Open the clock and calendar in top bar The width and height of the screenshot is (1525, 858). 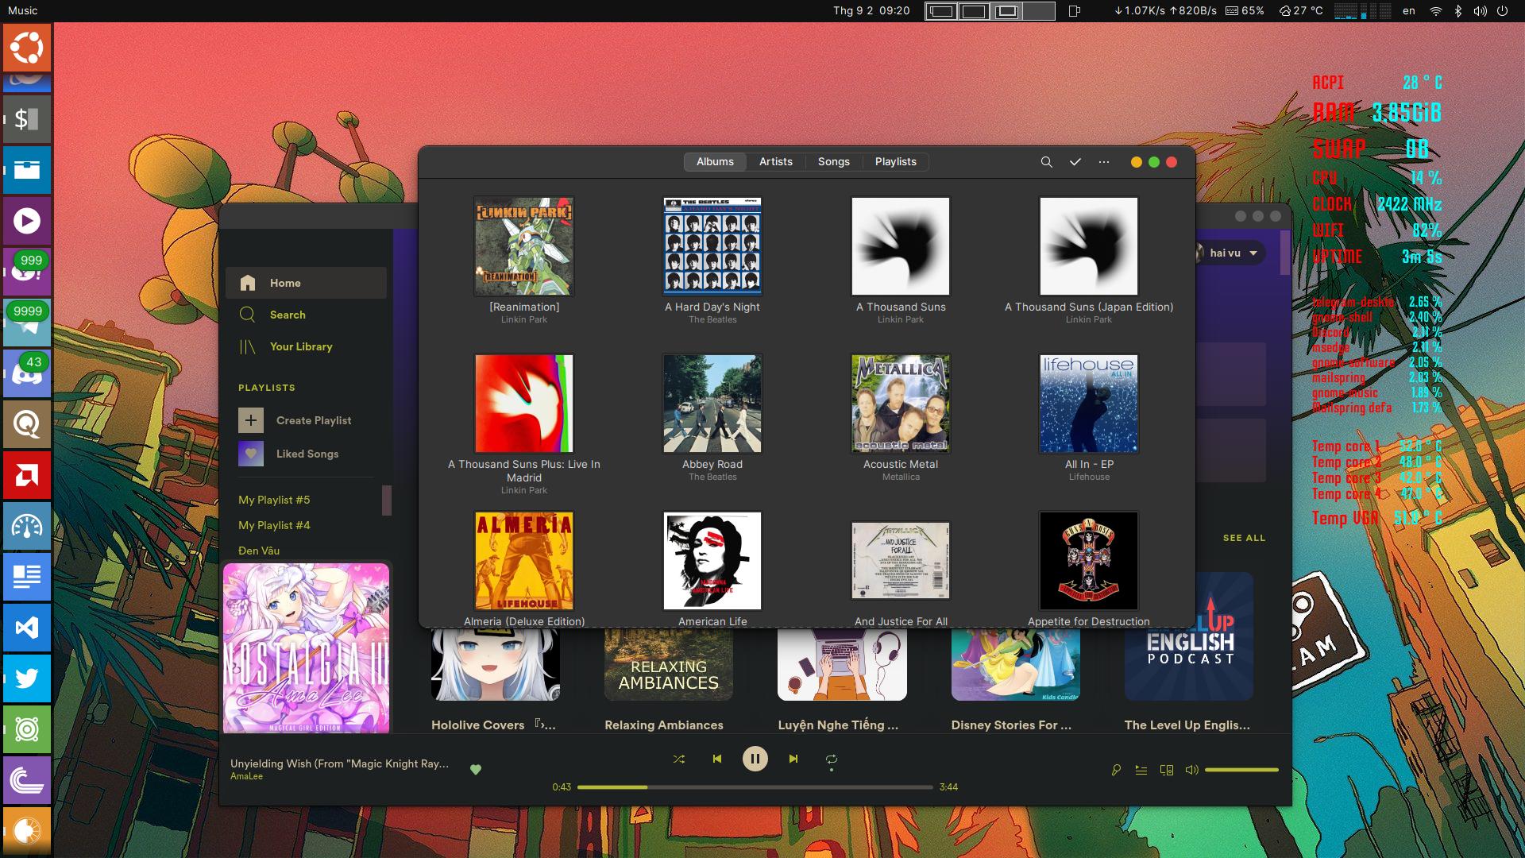(x=871, y=10)
